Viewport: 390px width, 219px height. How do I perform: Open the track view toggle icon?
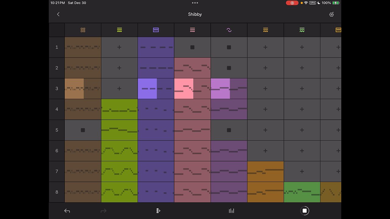pyautogui.click(x=158, y=211)
